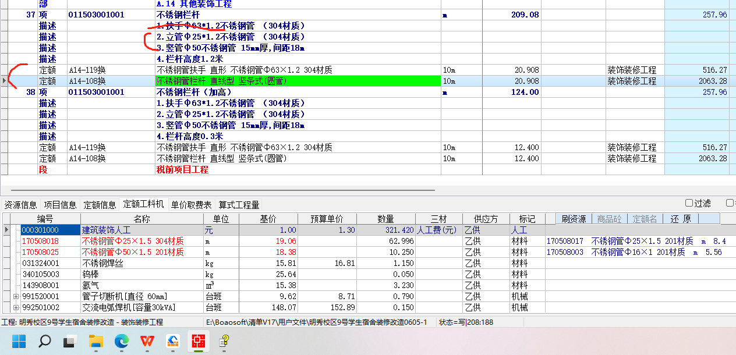Click description 4.栏杆高度1.2米
Viewport: 736px width, 355px height.
[x=190, y=59]
